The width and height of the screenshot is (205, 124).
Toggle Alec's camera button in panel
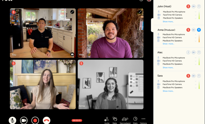(193, 52)
